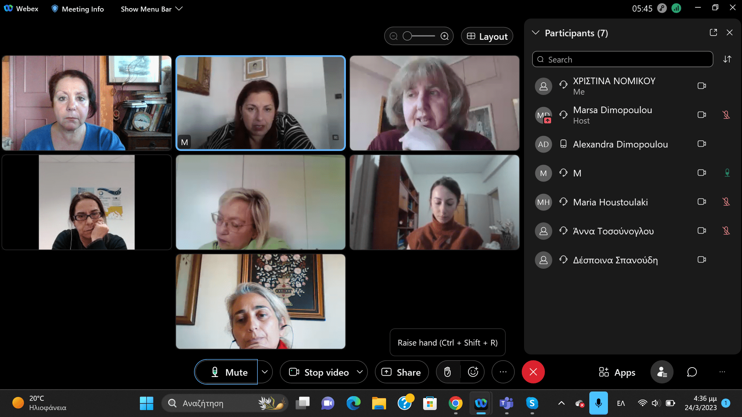Sort the participant list
The image size is (742, 417).
(x=727, y=59)
